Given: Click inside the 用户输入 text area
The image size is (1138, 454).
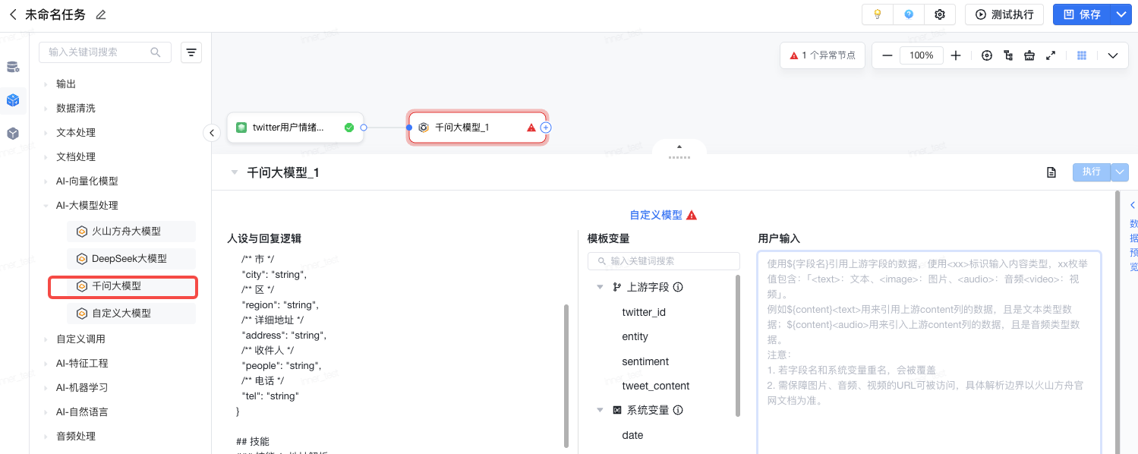Looking at the screenshot, I should (x=929, y=352).
